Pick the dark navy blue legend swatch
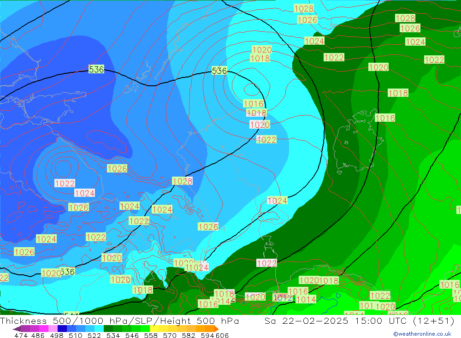 (x=62, y=329)
